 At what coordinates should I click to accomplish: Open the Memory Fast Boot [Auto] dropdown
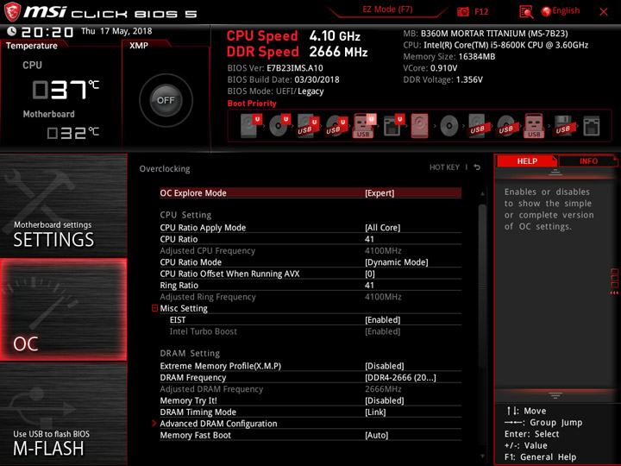click(377, 435)
